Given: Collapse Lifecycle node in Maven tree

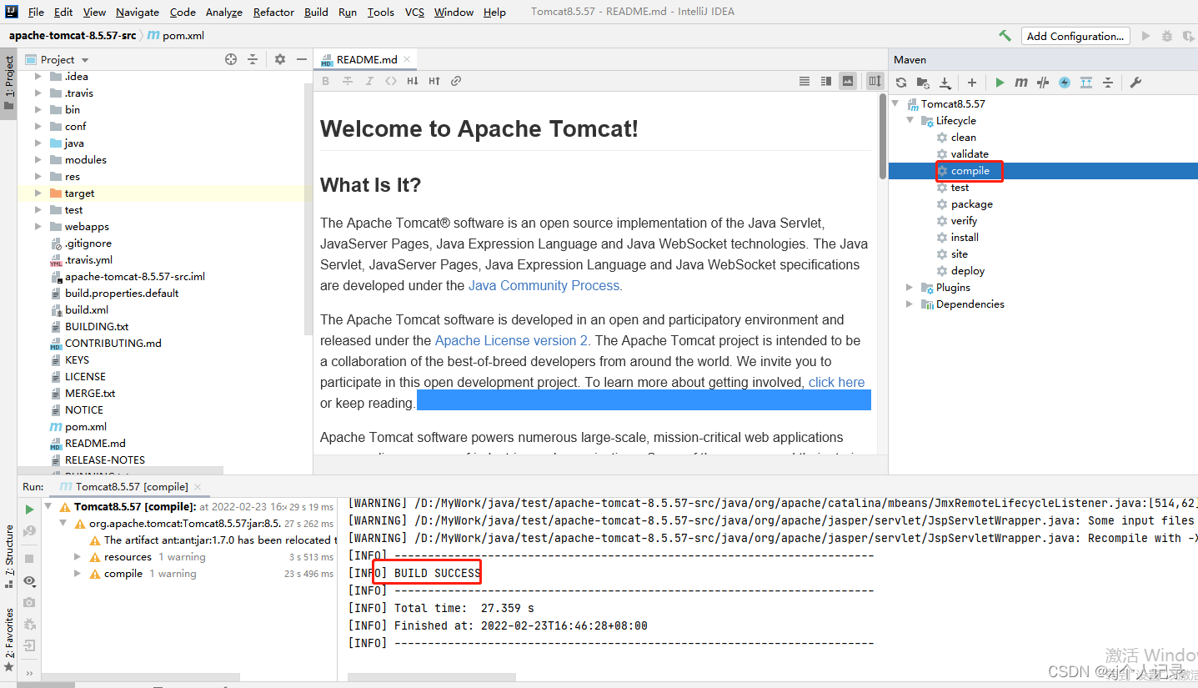Looking at the screenshot, I should point(910,121).
